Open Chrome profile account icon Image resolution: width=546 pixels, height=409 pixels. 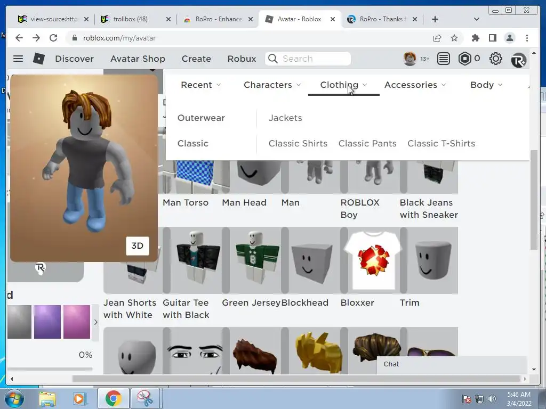pos(509,38)
